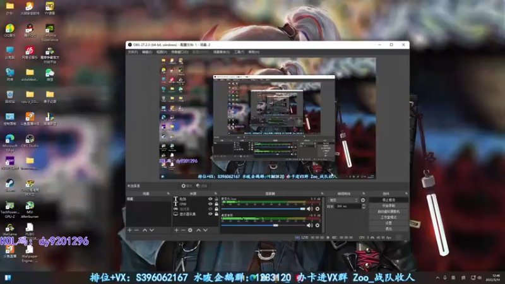Show the hidden source with the link icon
This screenshot has height=284, width=505.
[210, 209]
